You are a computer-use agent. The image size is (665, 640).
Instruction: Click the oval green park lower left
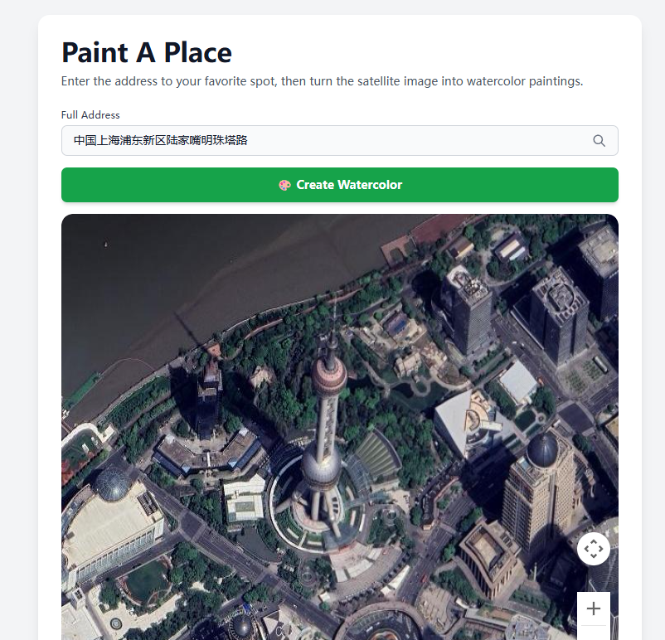(x=148, y=580)
